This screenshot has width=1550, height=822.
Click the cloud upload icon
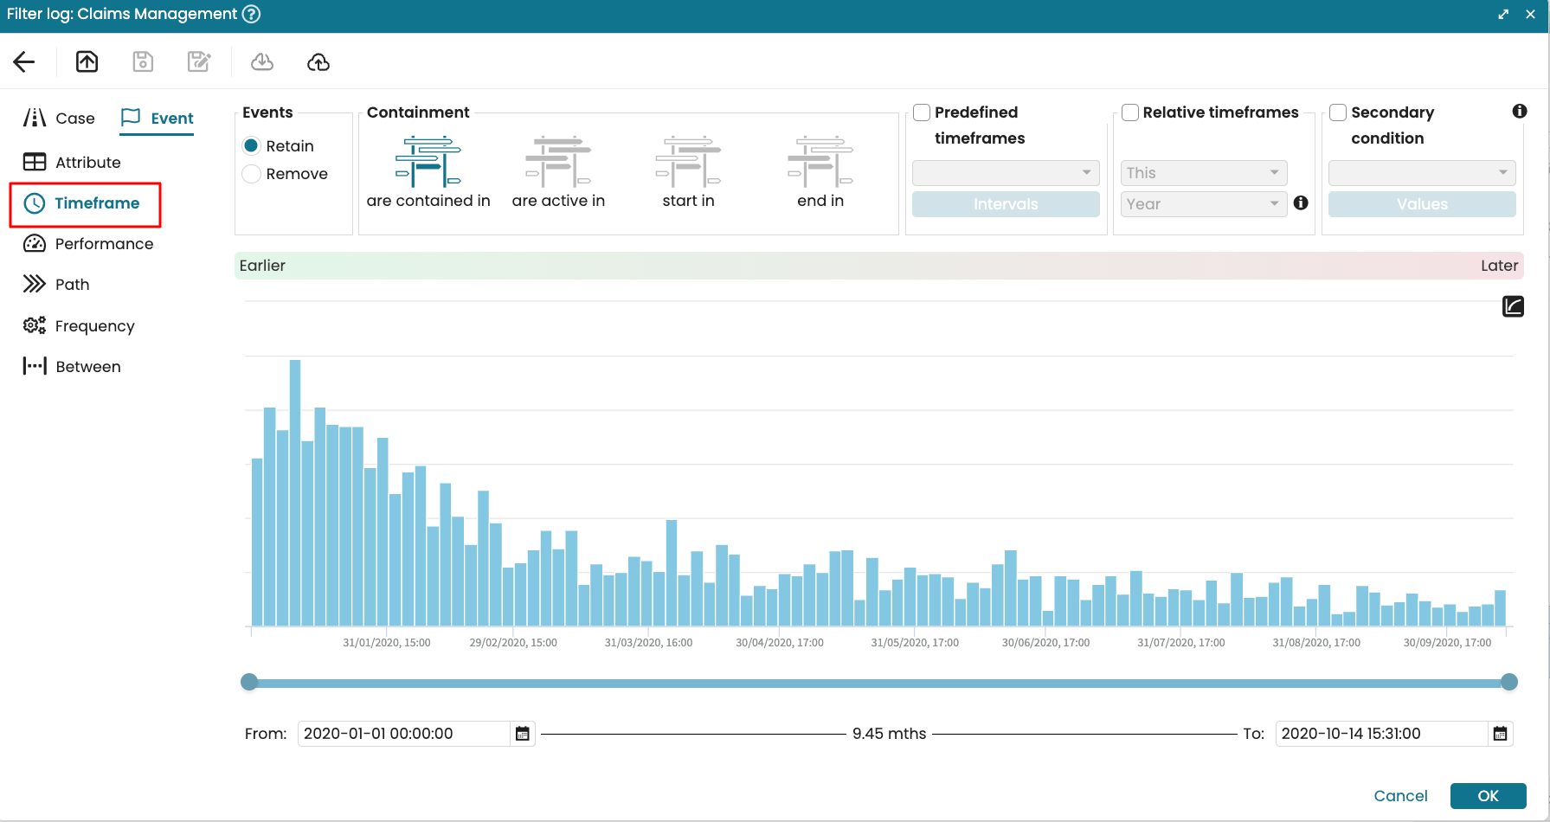(x=318, y=61)
